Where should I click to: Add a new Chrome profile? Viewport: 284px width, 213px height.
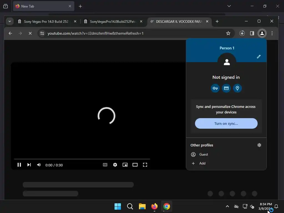click(226, 163)
